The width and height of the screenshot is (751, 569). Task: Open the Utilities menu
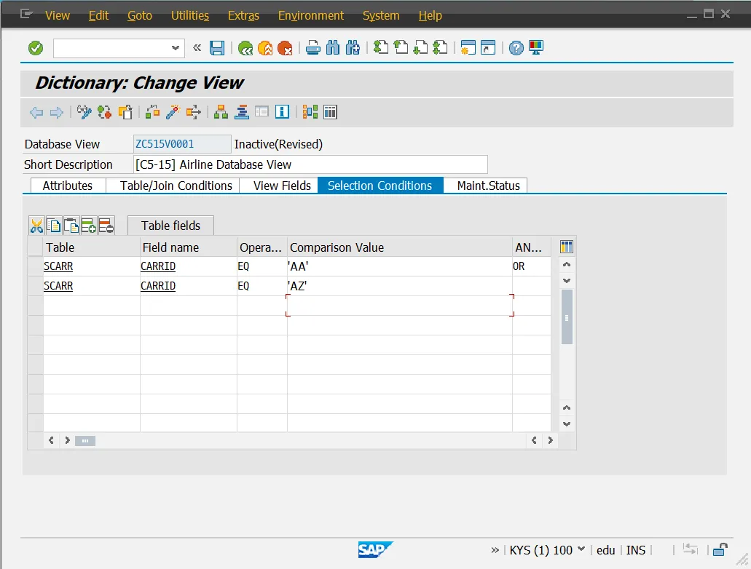(190, 15)
